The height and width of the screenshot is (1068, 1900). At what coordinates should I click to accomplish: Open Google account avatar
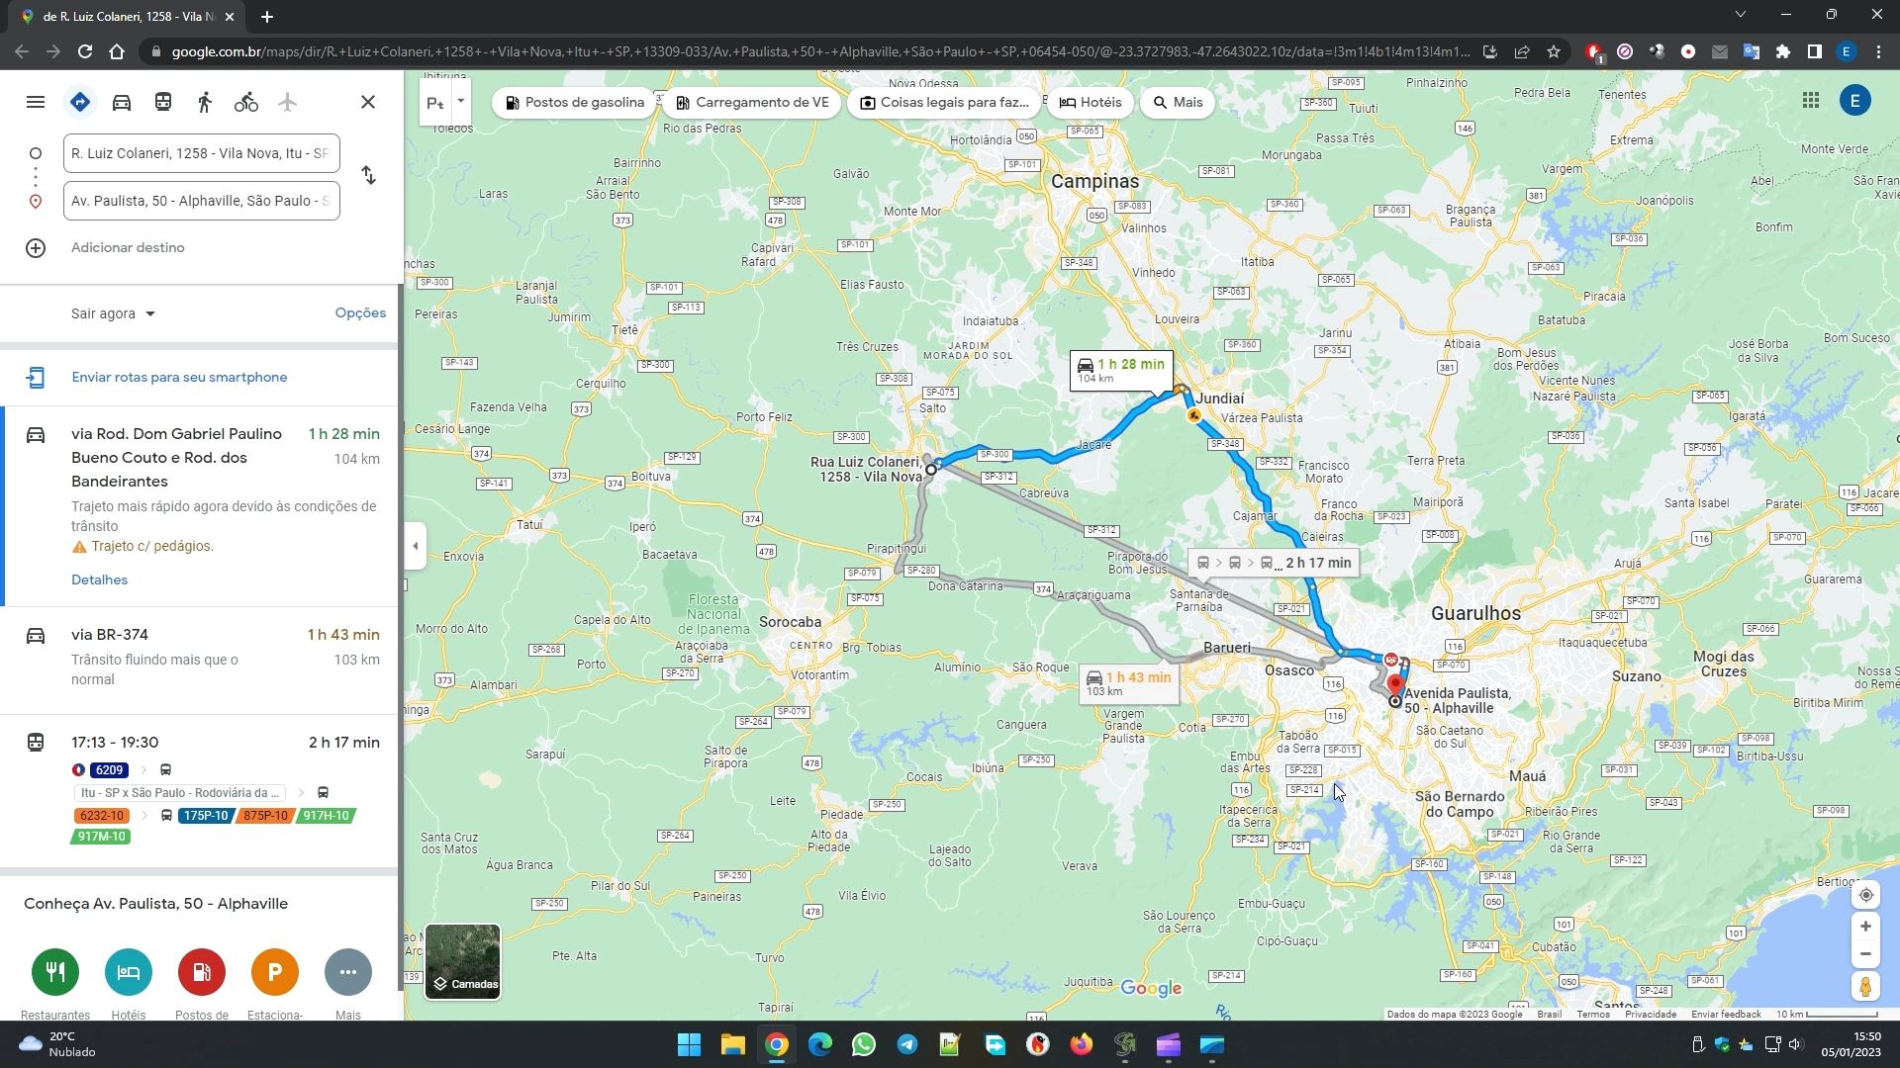(1855, 100)
